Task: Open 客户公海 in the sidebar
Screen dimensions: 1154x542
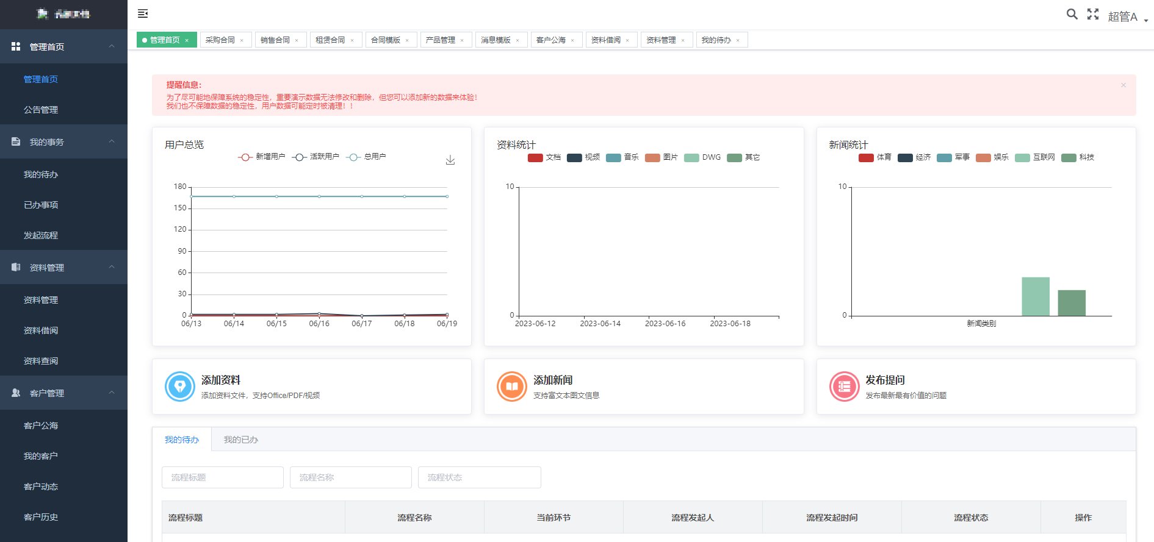Action: (63, 426)
